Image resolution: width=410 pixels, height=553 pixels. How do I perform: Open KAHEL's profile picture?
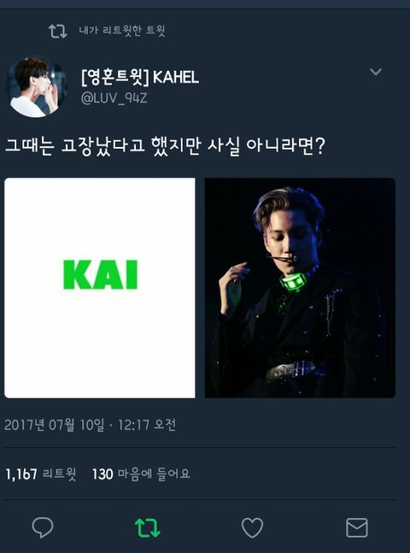pos(37,86)
